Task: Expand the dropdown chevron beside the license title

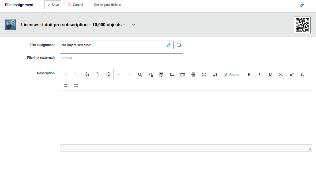Action: point(134,25)
